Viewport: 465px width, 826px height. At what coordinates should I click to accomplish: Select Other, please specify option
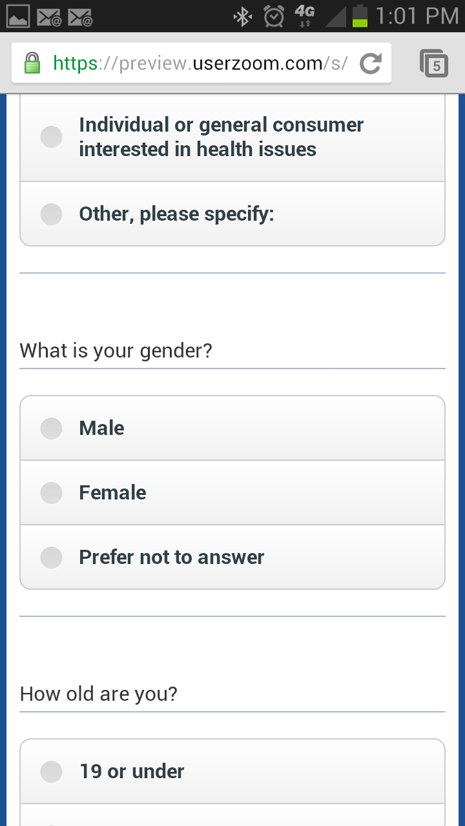coord(51,214)
